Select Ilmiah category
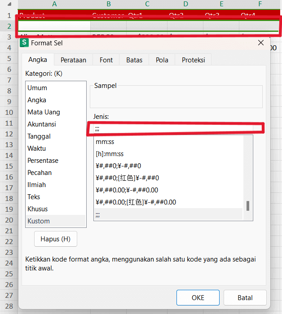 (x=56, y=185)
